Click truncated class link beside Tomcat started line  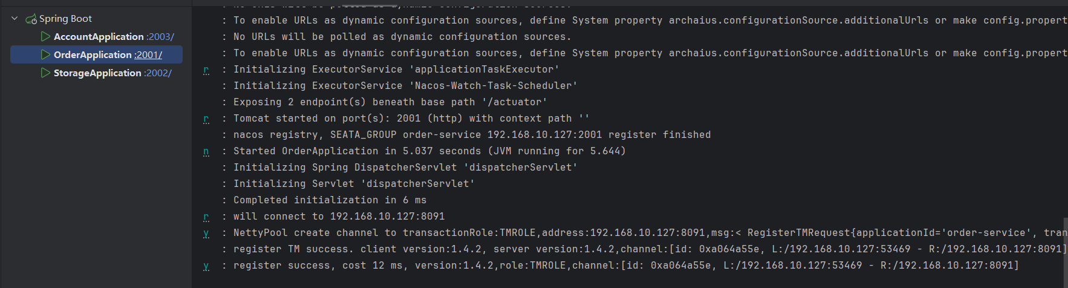(x=206, y=119)
